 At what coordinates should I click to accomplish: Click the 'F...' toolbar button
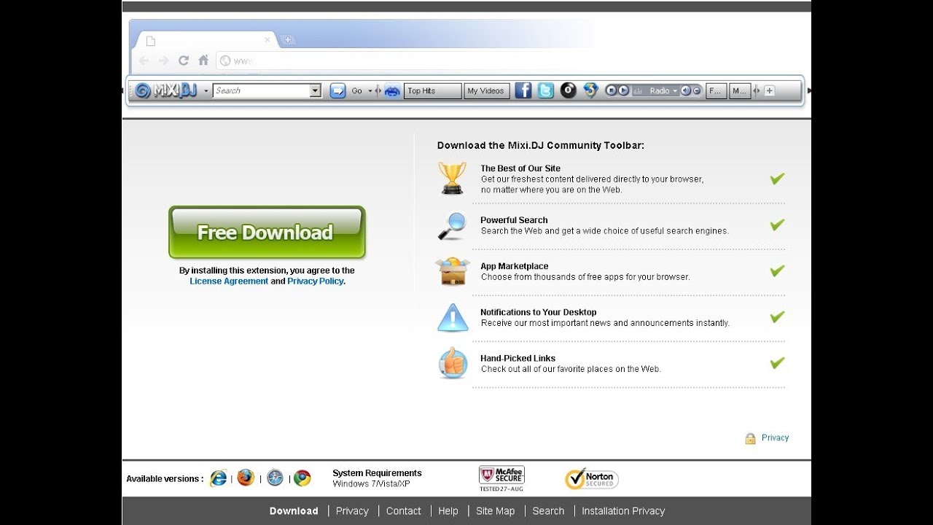point(716,90)
